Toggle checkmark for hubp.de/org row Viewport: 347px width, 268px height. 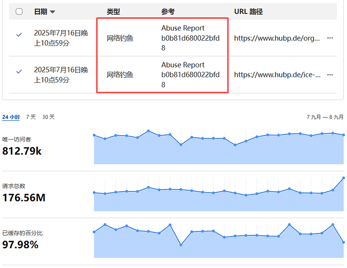tap(19, 34)
